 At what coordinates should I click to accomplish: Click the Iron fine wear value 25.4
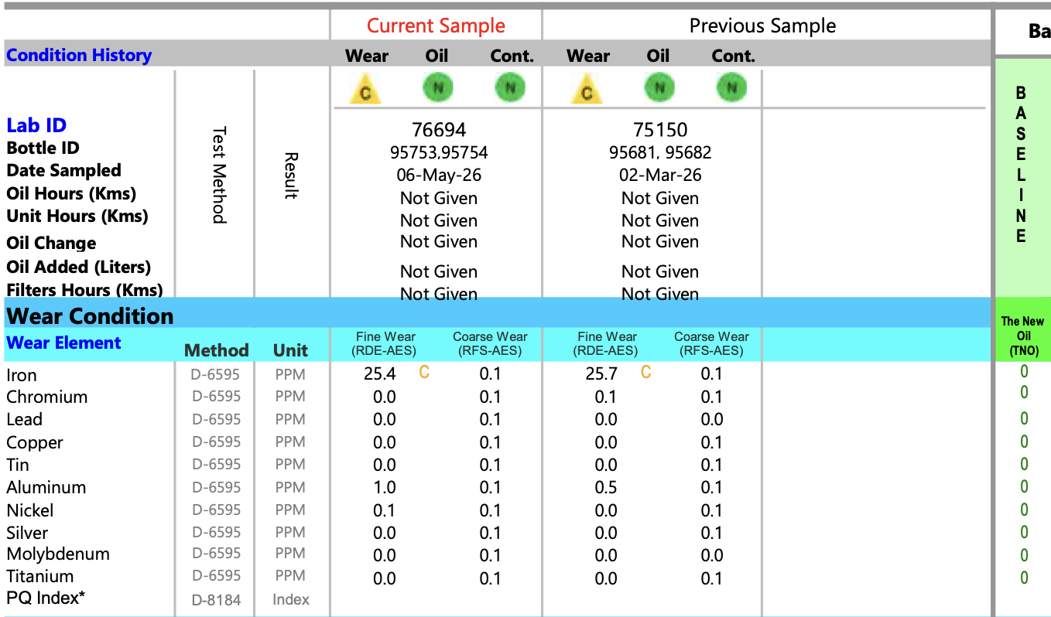(x=380, y=374)
